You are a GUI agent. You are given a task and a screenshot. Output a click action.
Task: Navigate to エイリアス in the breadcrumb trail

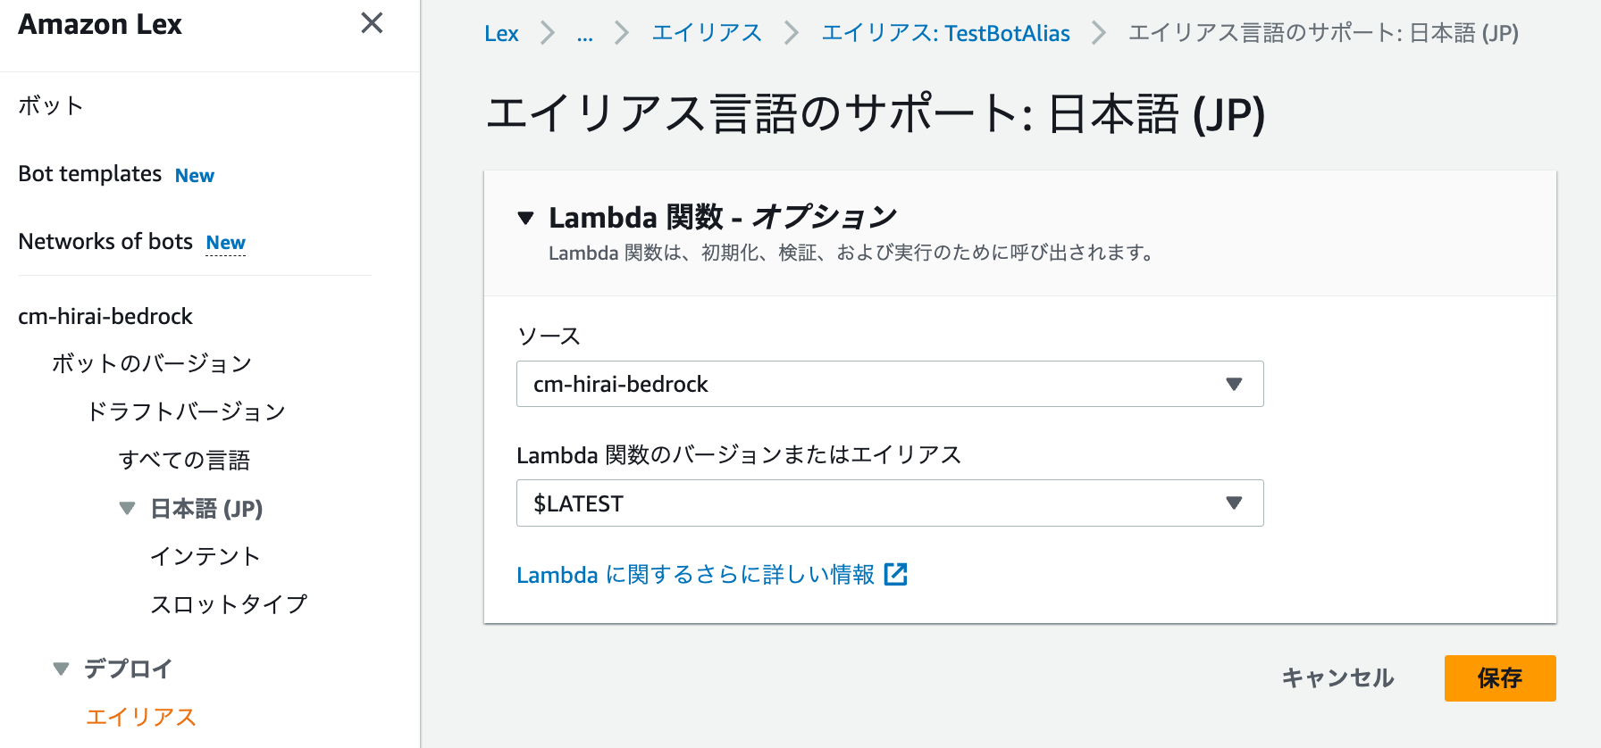707,33
